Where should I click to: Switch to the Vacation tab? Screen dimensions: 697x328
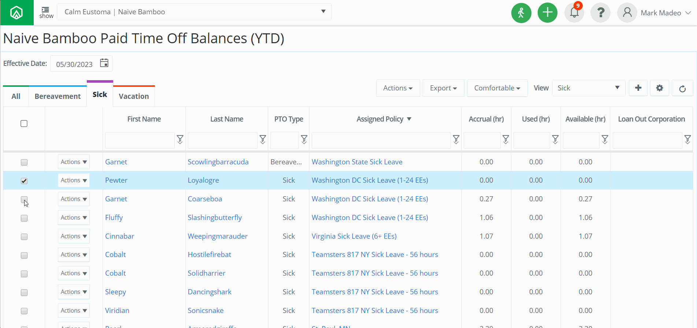pos(134,96)
